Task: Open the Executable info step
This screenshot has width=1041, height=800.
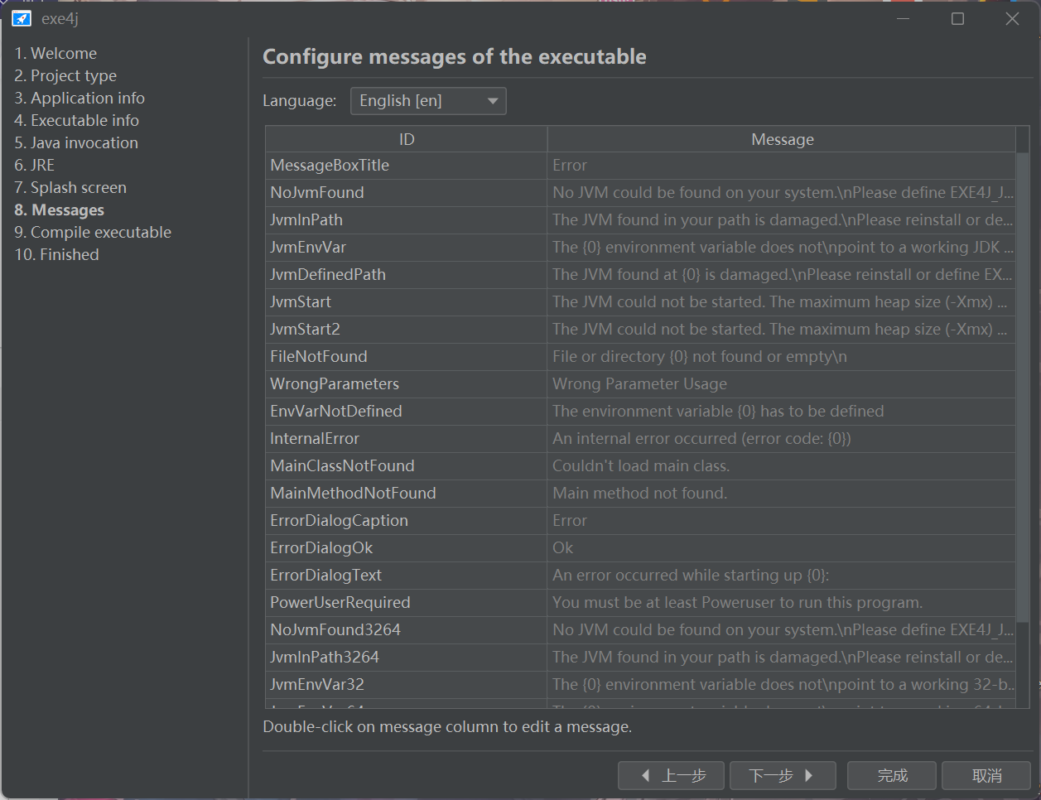Action: pyautogui.click(x=76, y=120)
